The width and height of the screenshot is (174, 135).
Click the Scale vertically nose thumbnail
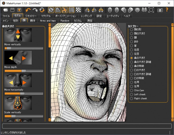(x=18, y=103)
